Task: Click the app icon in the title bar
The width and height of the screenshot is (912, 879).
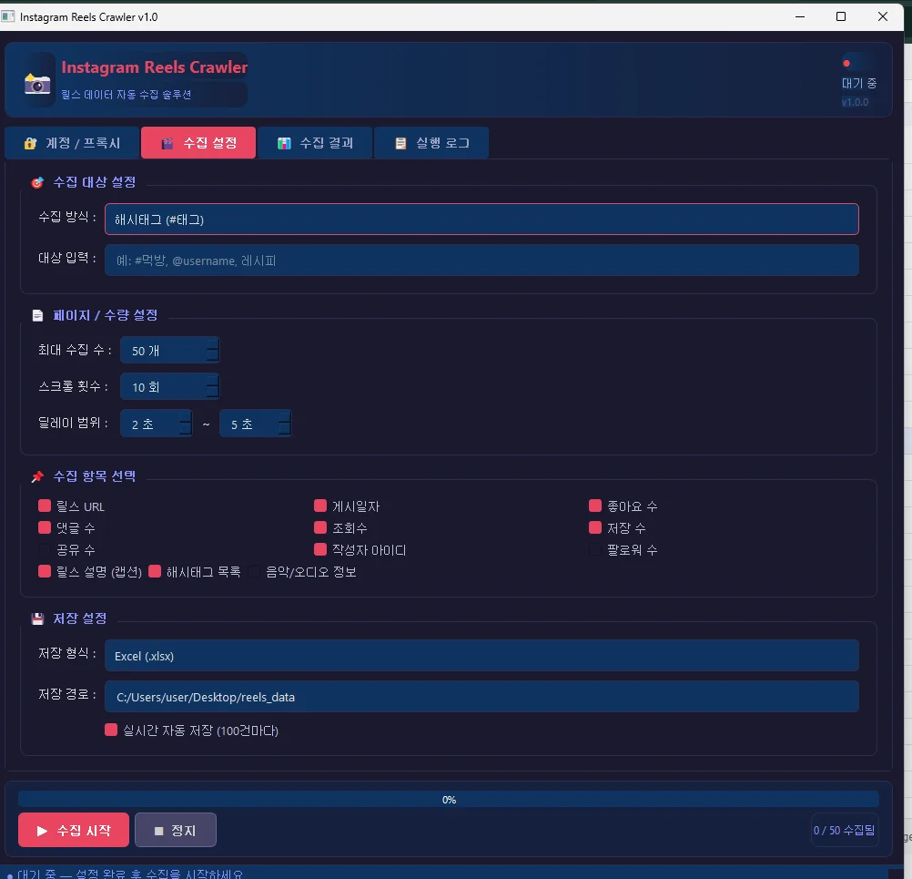Action: coord(8,16)
